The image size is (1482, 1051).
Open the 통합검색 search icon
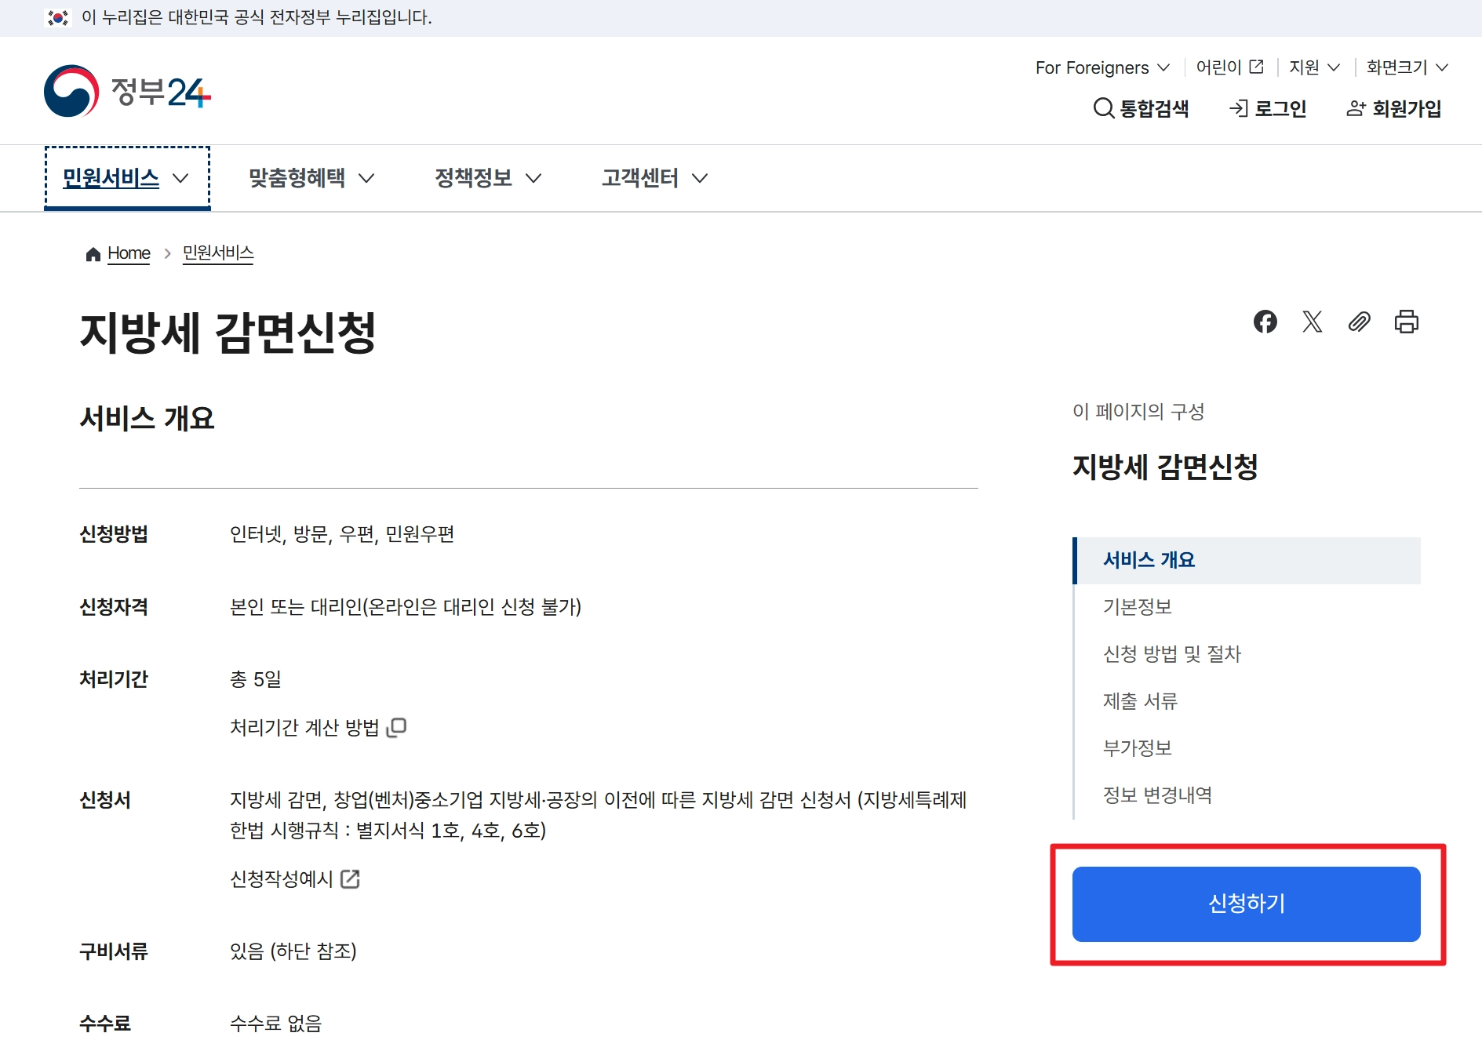1104,109
